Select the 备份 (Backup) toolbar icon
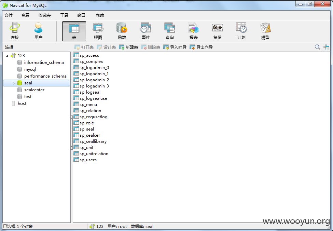This screenshot has width=333, height=231. [x=218, y=31]
